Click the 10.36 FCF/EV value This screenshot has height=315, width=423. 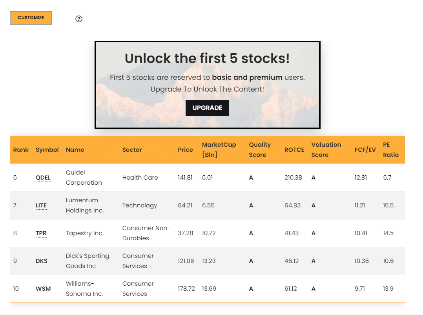[x=361, y=261]
